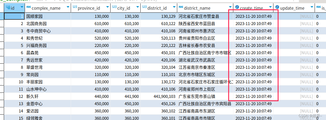This screenshot has height=120, width=326.
Task: Select cell 新久轩
Action: point(48,97)
